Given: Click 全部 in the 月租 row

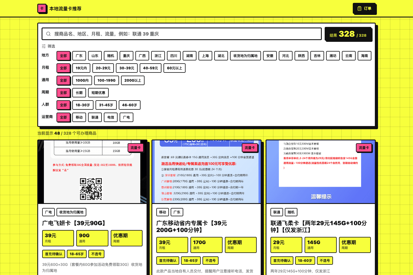Looking at the screenshot, I should [63, 68].
